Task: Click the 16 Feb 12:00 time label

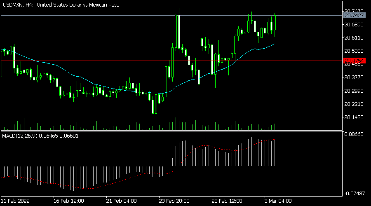Action: point(68,201)
